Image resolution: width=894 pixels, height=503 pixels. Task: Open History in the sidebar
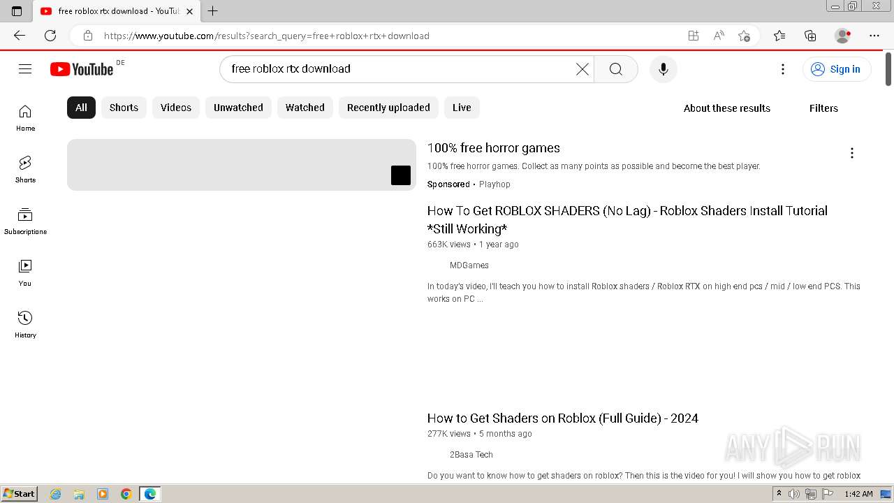click(25, 325)
